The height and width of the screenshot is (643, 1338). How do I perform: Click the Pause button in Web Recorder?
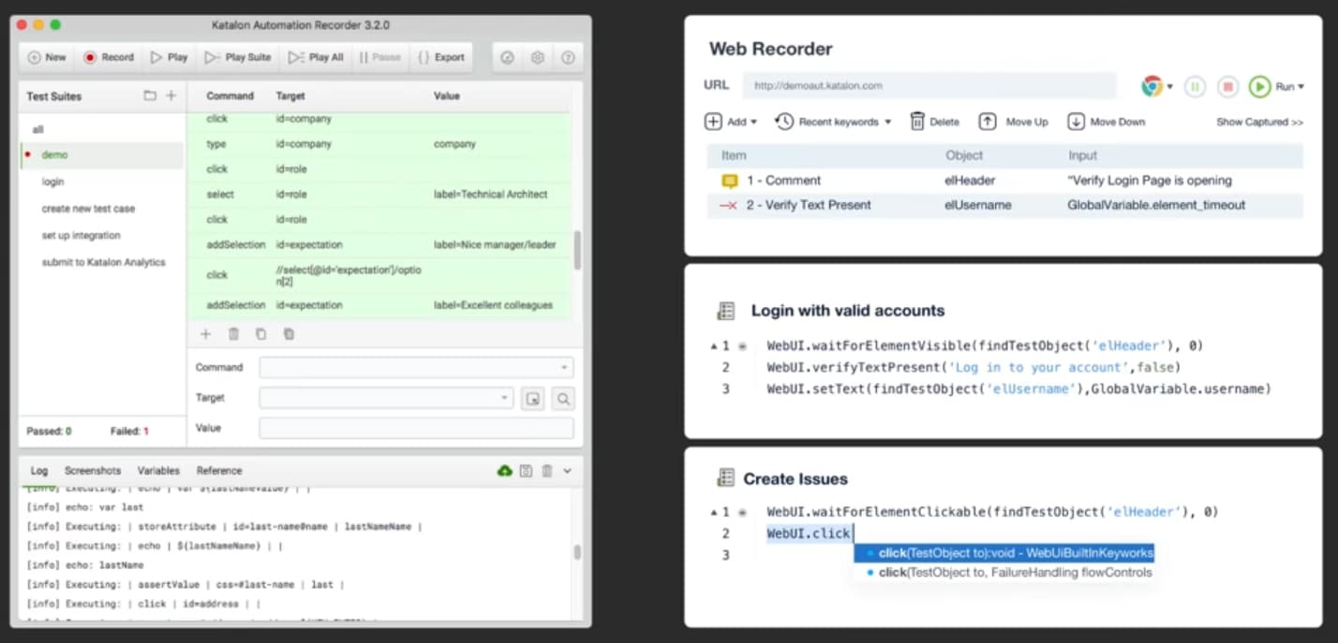pos(1195,86)
